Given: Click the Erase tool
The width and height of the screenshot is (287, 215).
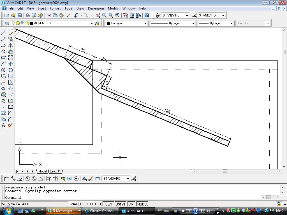Looking at the screenshot, I should pyautogui.click(x=11, y=33).
